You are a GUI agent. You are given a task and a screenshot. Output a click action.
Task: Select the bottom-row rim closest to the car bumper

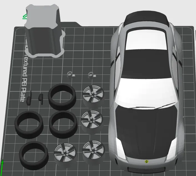coord(93,152)
